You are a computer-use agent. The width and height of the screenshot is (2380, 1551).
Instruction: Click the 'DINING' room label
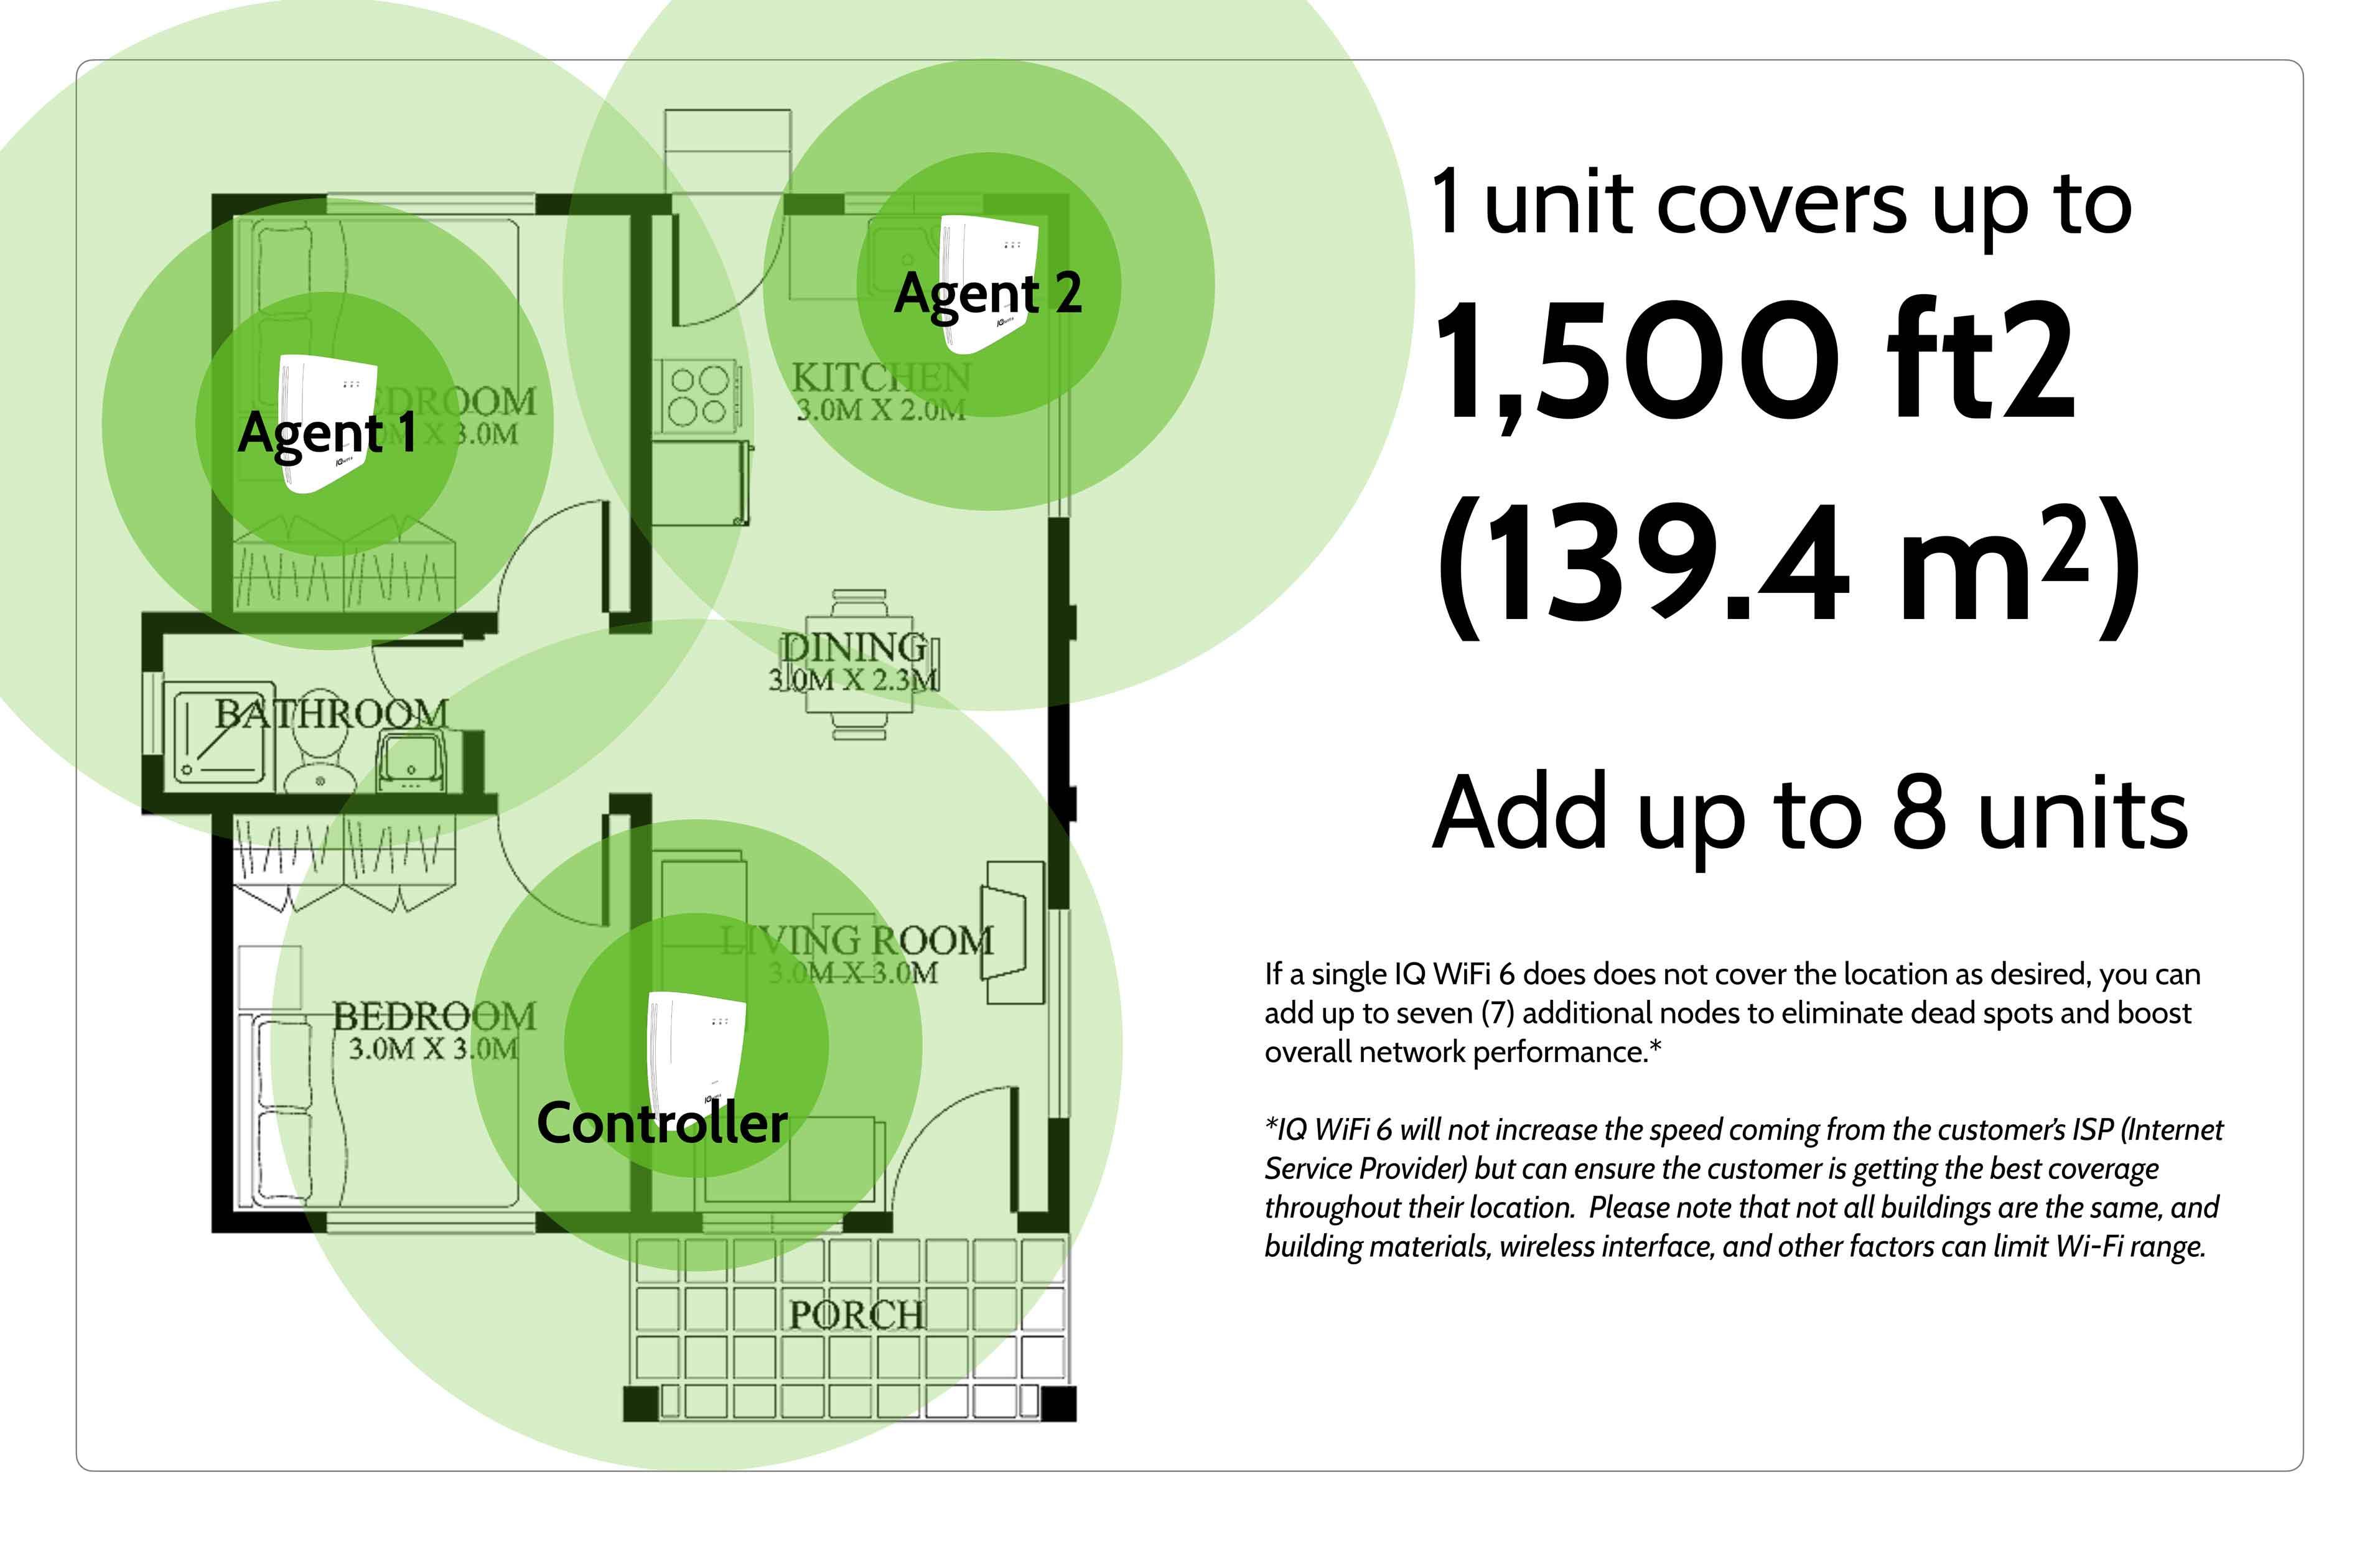(x=853, y=647)
